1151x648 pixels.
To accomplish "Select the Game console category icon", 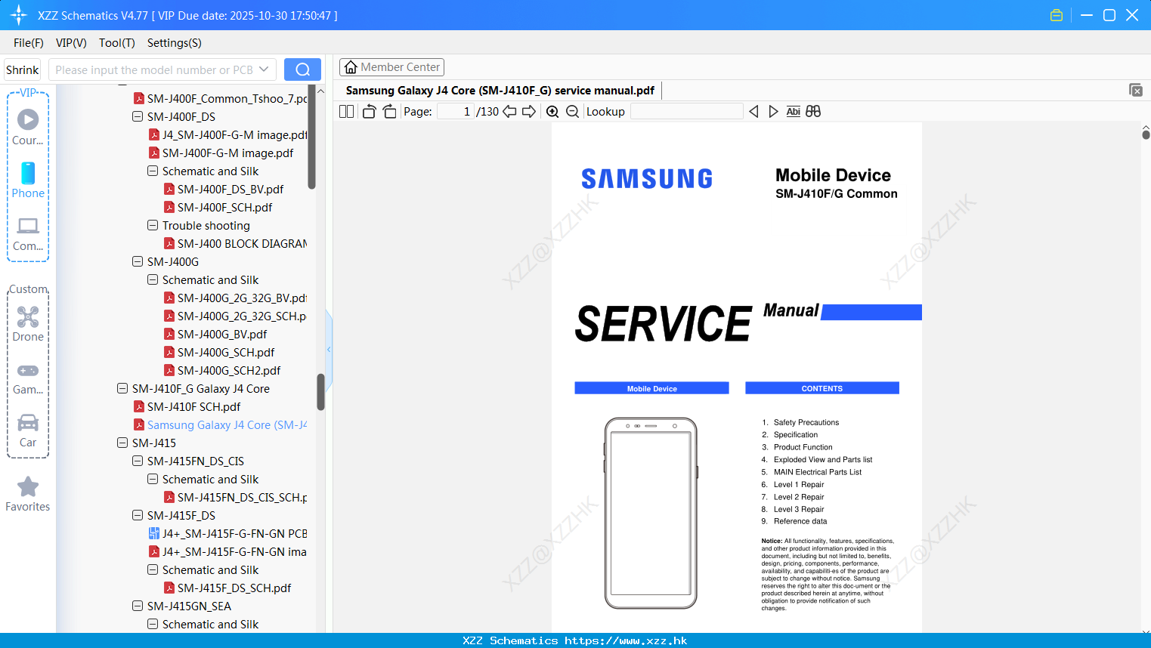I will point(28,370).
